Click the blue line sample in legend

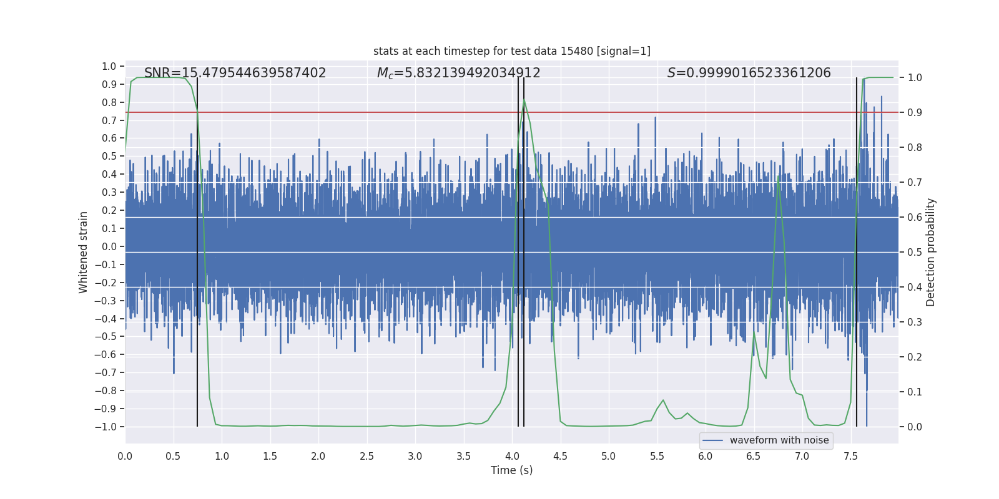click(713, 440)
